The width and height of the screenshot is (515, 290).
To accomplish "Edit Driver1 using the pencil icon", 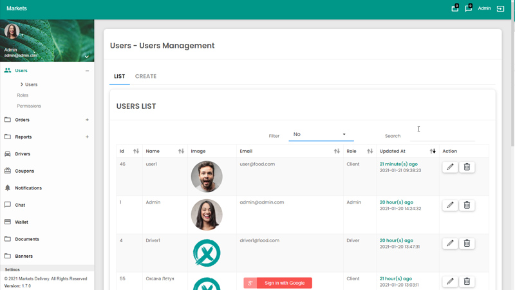I will [x=450, y=244].
